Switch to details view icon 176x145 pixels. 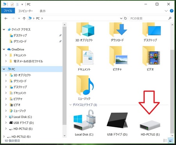[x=165, y=141]
